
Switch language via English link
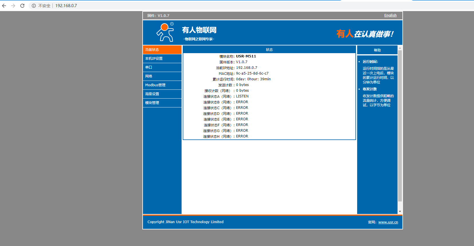390,15
